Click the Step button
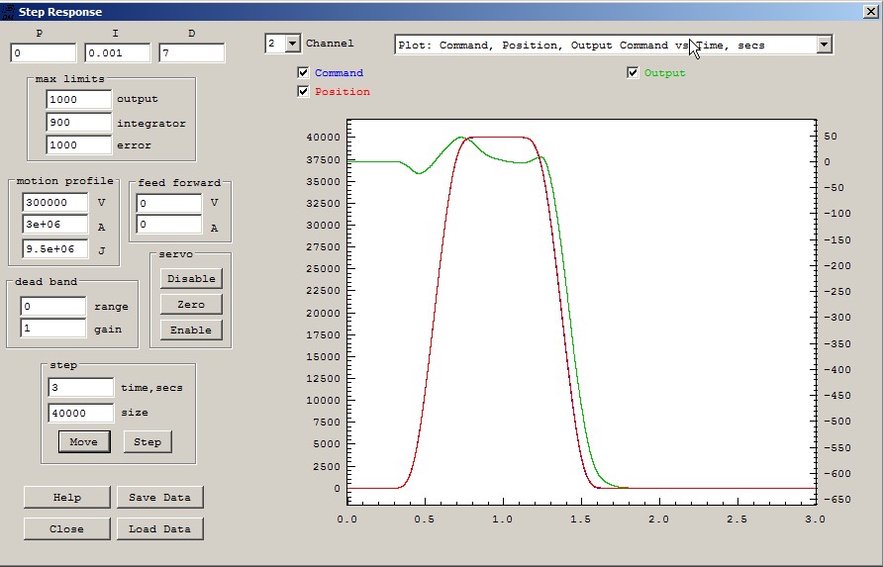Screen dimensions: 883x567 click(x=147, y=441)
